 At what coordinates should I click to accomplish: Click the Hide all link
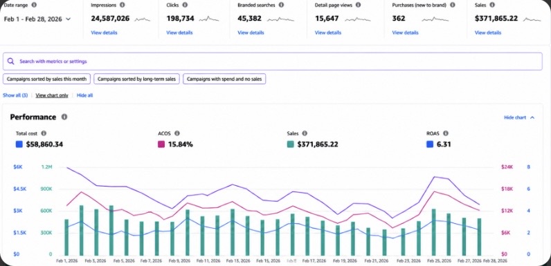click(84, 95)
